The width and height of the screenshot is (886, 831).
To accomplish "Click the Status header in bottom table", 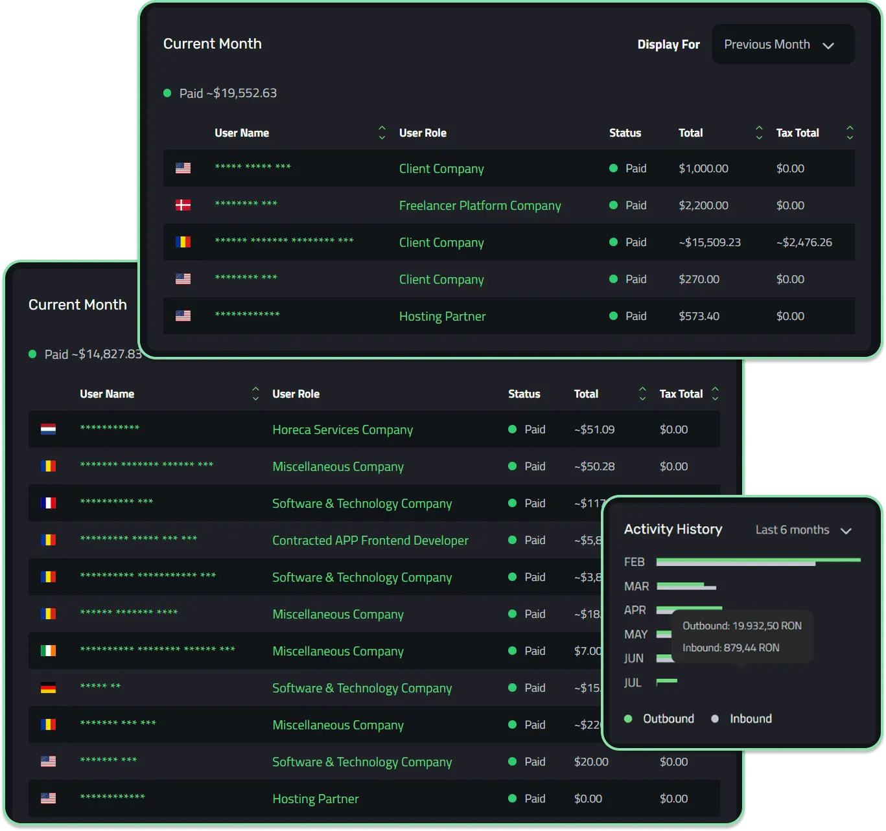I will point(524,394).
